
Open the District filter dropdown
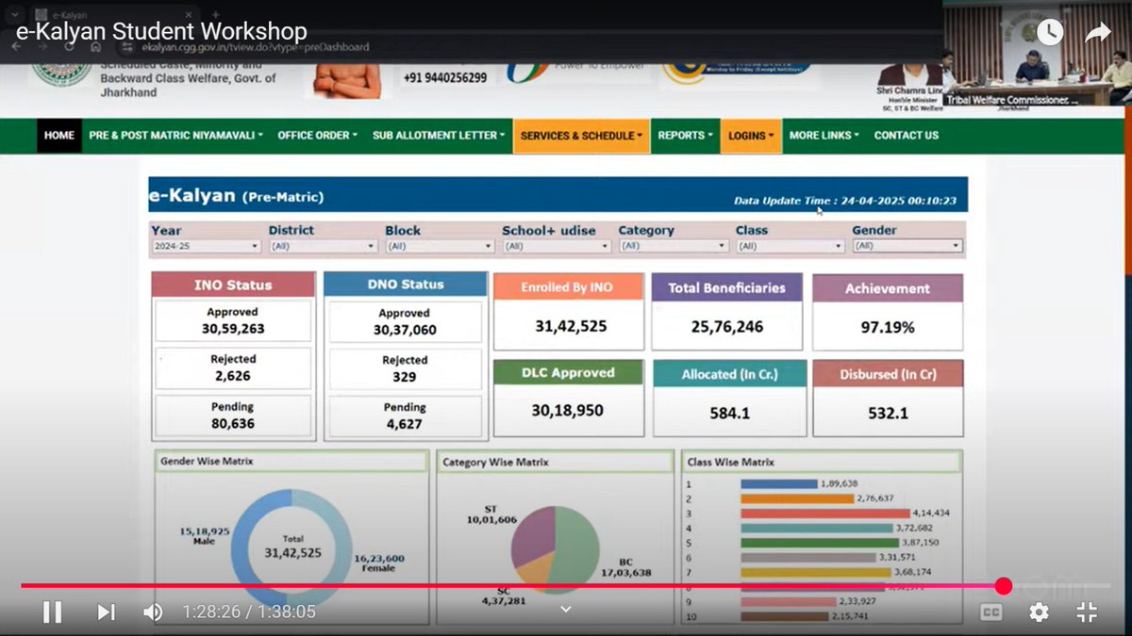[323, 246]
